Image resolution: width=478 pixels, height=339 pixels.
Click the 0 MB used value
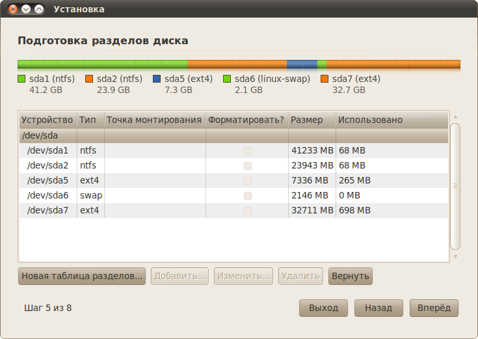[349, 195]
